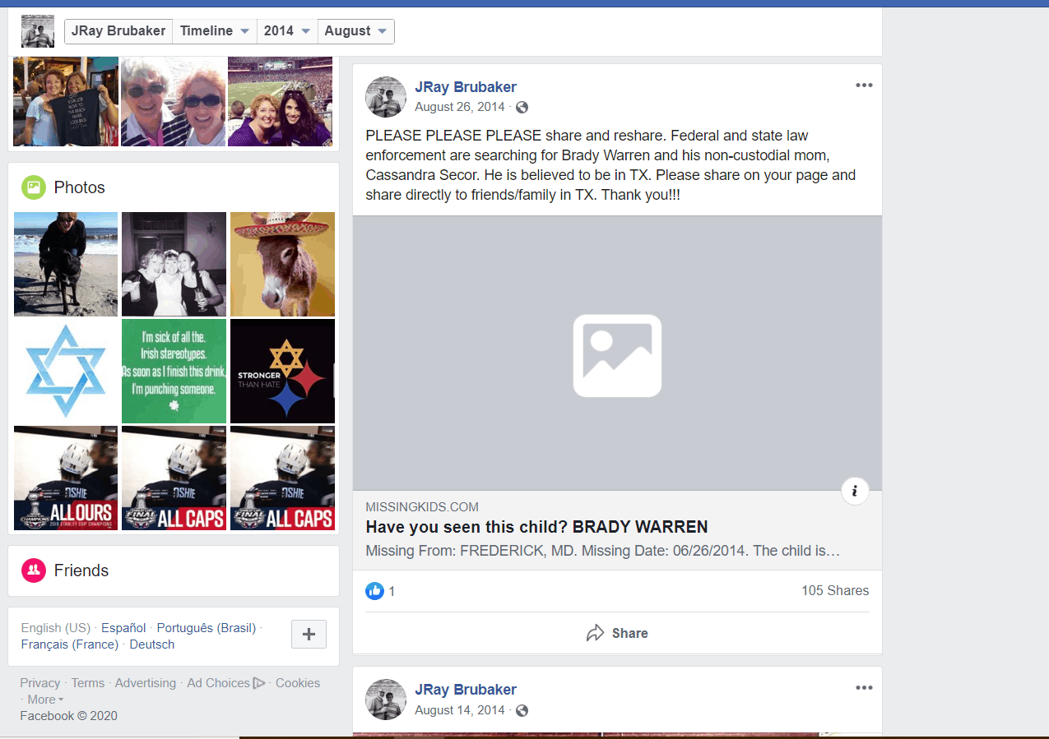This screenshot has height=739, width=1049.
Task: Open black-and-white group photo
Action: tap(174, 264)
